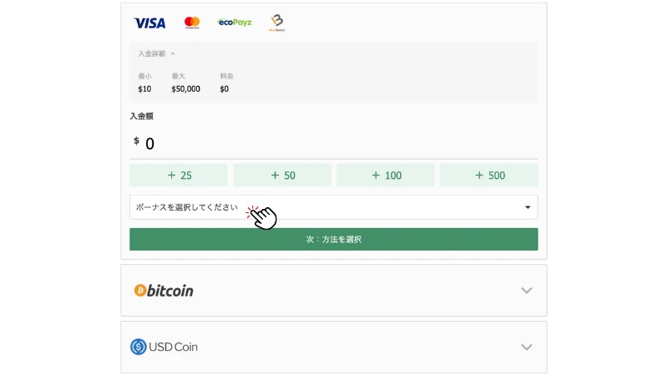Pick the ecoPayz payment logo
Image resolution: width=668 pixels, height=376 pixels.
(234, 23)
